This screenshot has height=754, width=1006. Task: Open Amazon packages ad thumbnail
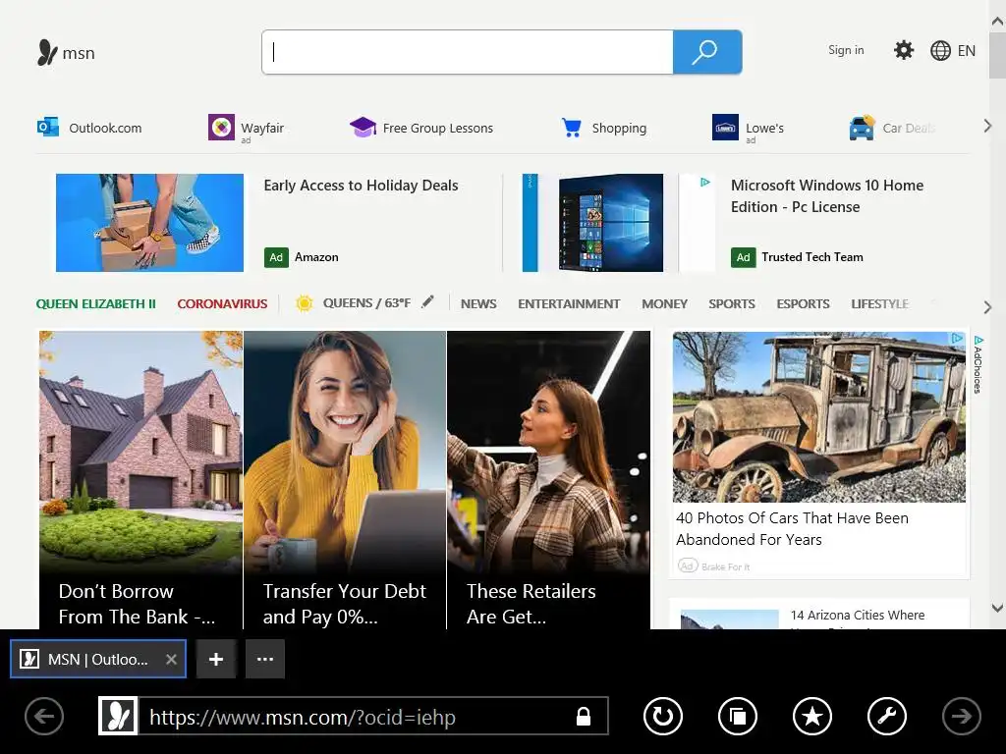[x=149, y=223]
